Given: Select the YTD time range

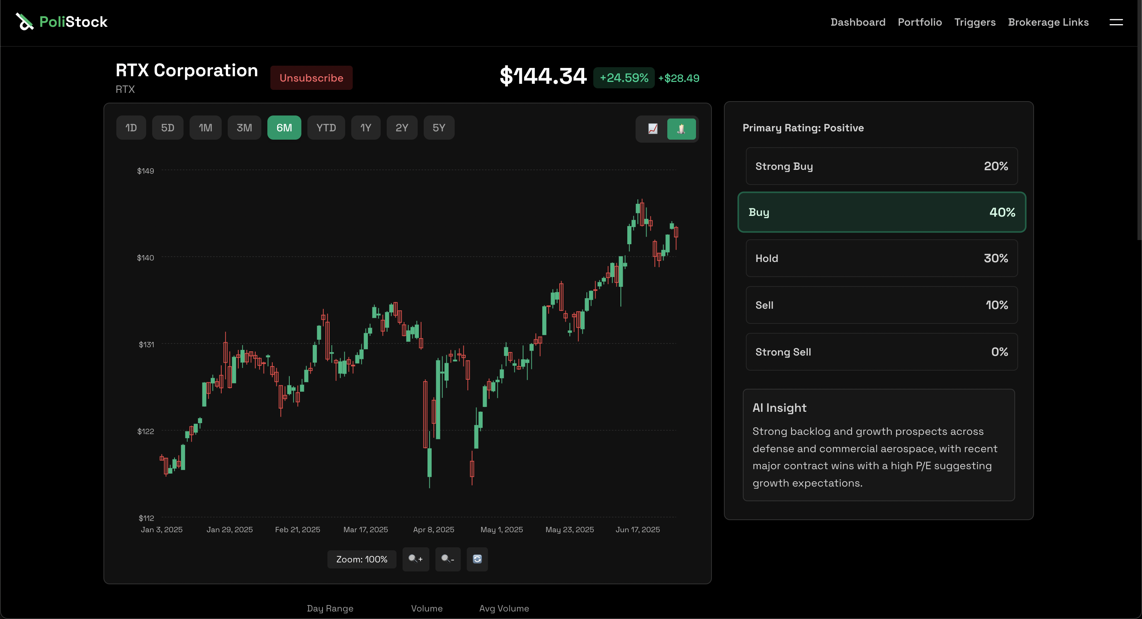Looking at the screenshot, I should coord(326,128).
